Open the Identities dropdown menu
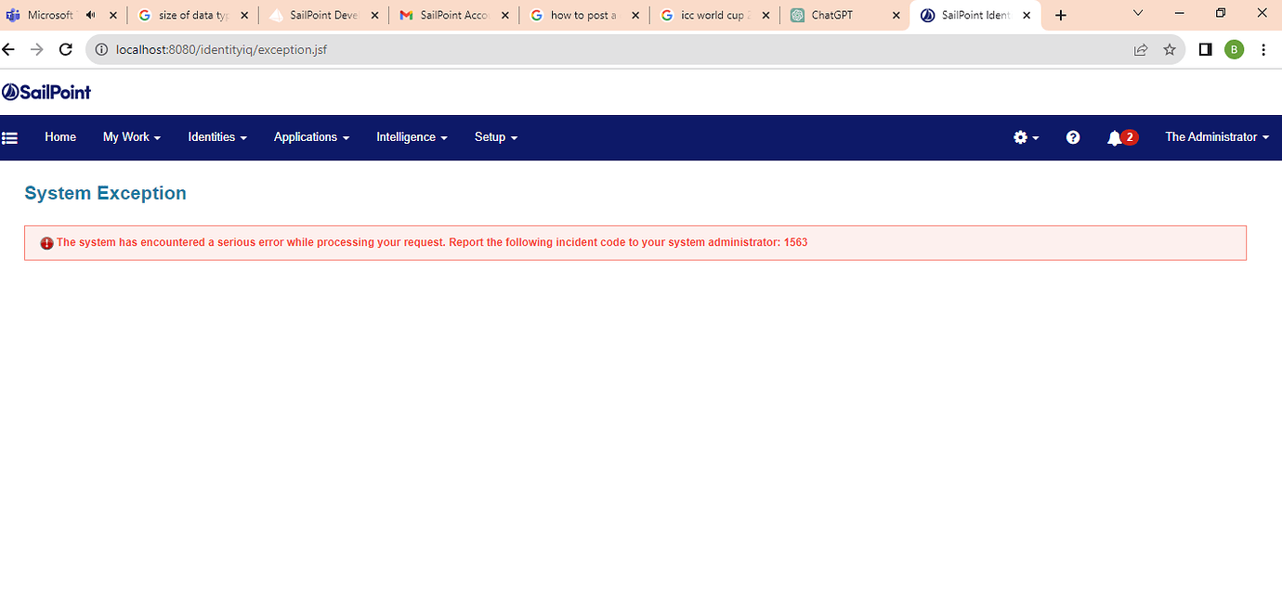Image resolution: width=1282 pixels, height=616 pixels. [216, 137]
